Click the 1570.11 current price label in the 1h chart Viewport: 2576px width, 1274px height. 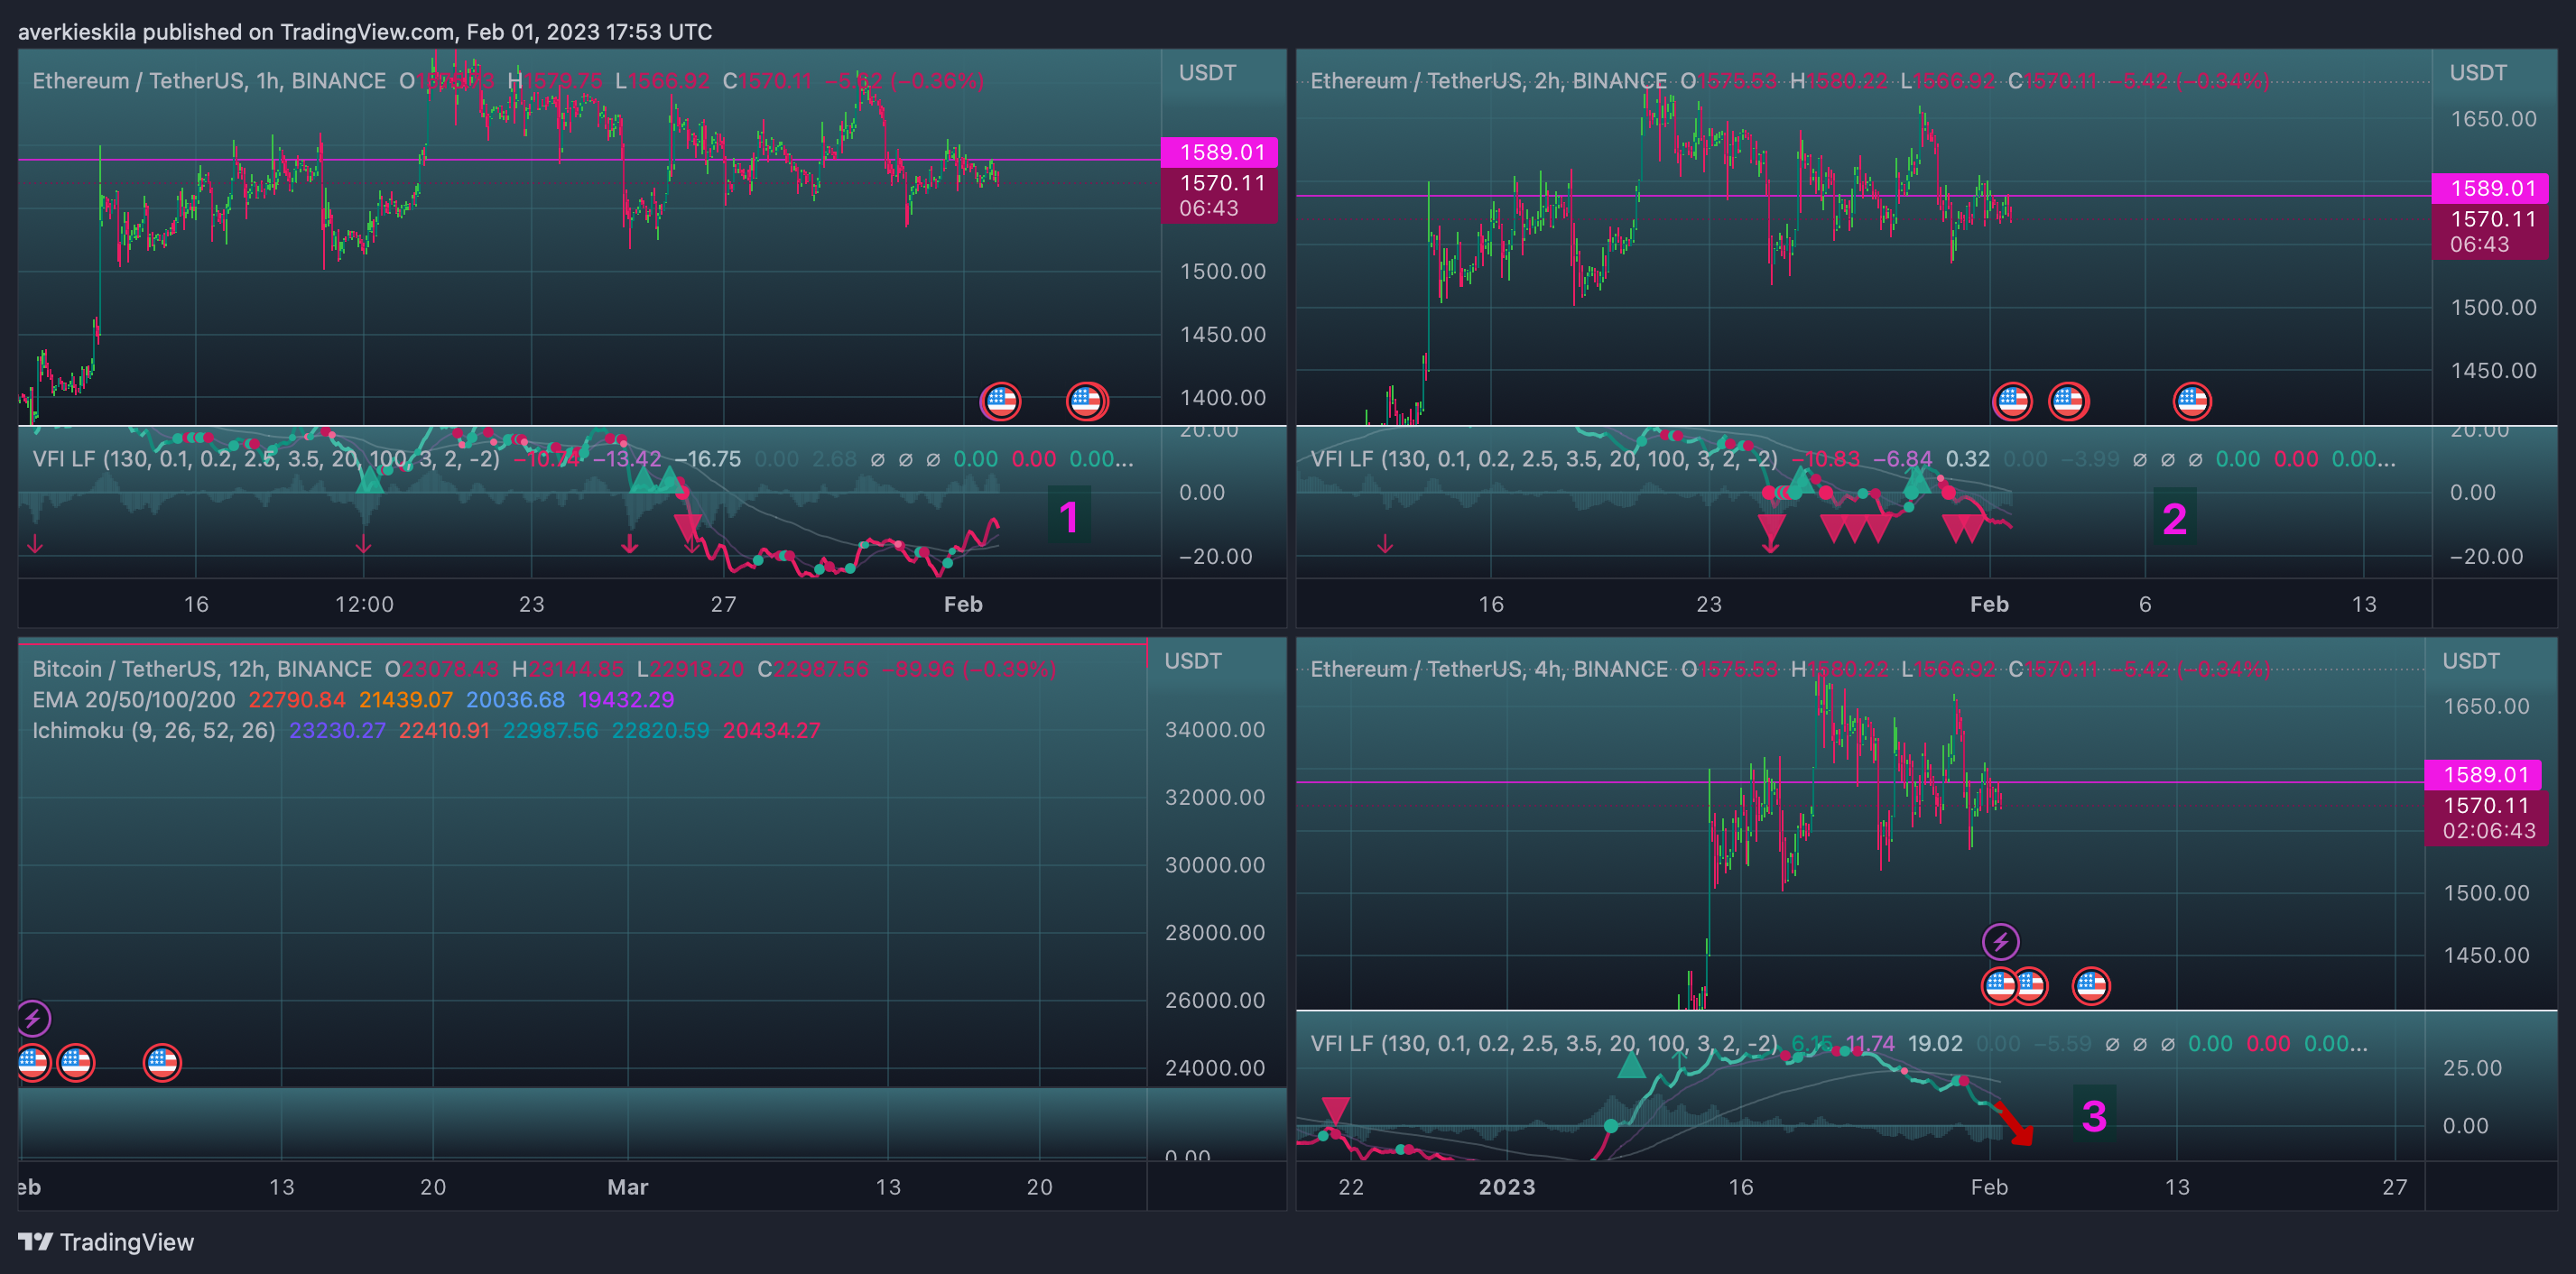pyautogui.click(x=1219, y=196)
